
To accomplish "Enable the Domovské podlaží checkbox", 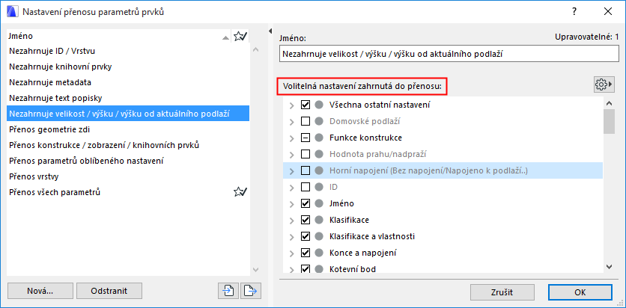I will pos(306,122).
